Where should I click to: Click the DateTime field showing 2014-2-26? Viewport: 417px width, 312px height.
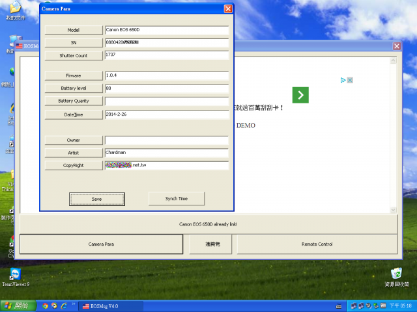pyautogui.click(x=167, y=114)
